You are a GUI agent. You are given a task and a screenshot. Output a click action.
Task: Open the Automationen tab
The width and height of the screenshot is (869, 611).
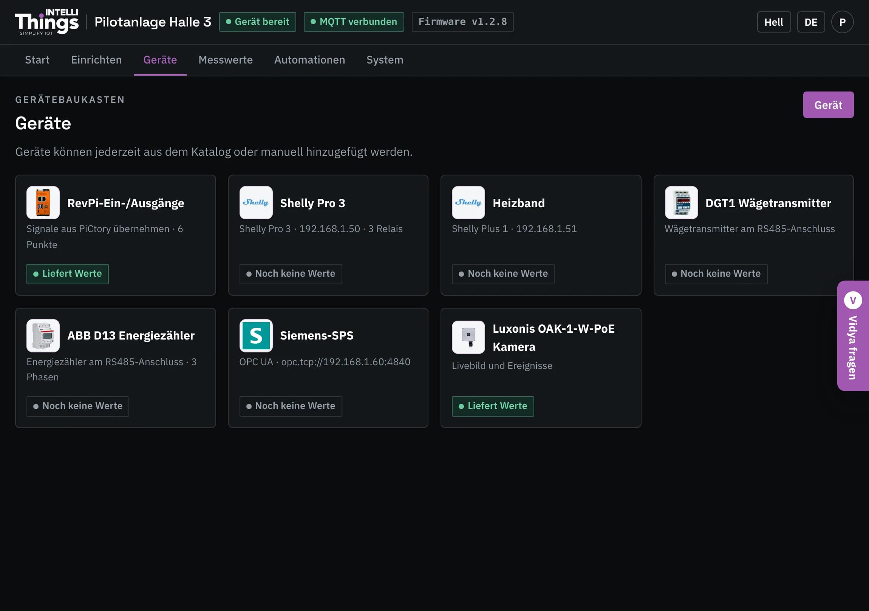point(309,60)
